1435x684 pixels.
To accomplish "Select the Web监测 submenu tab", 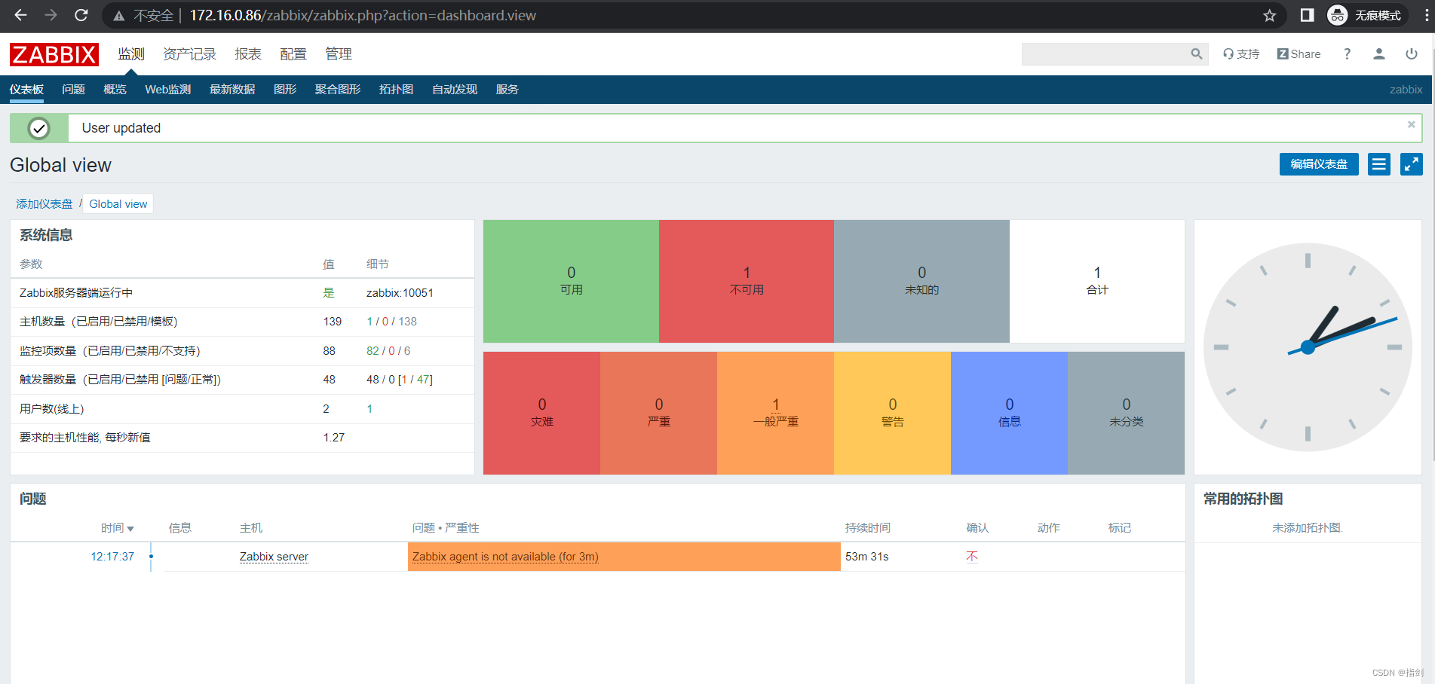I will tap(167, 90).
